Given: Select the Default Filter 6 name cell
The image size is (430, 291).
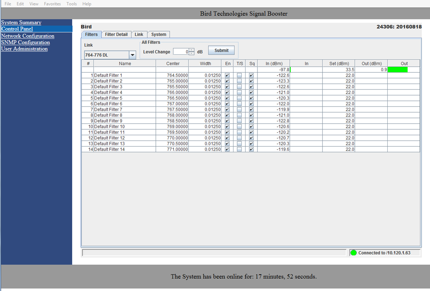Looking at the screenshot, I should [125, 104].
